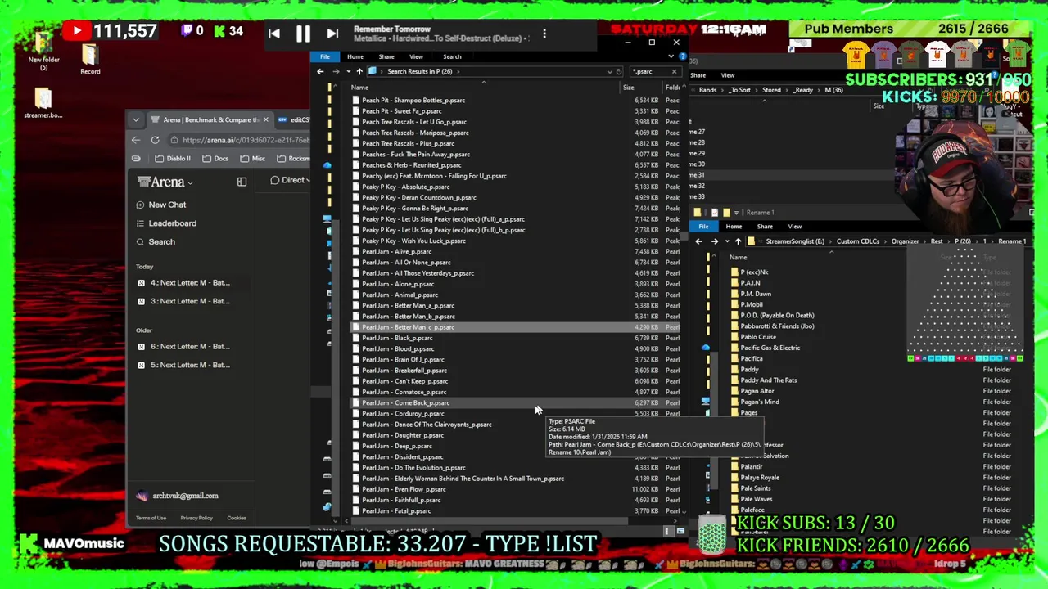
Task: Click file icon of Peaky P Key - Absolute
Action: point(355,187)
